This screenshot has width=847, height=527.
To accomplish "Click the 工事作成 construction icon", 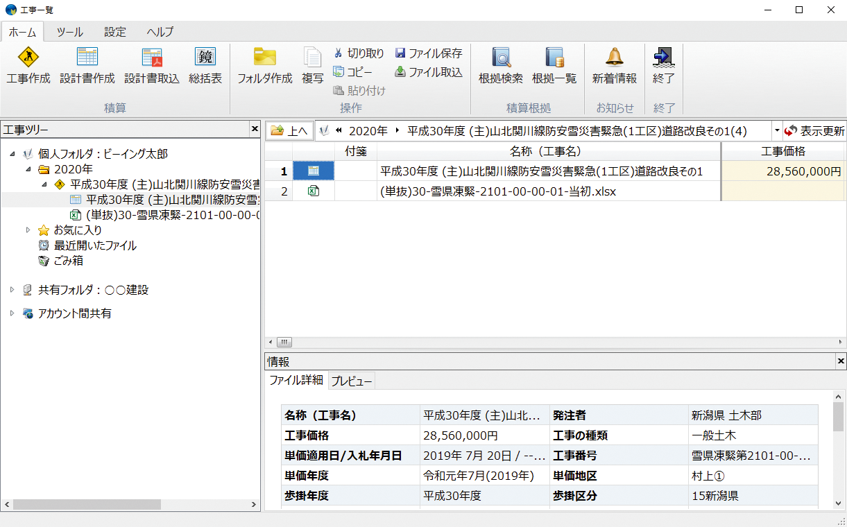I will (x=28, y=57).
